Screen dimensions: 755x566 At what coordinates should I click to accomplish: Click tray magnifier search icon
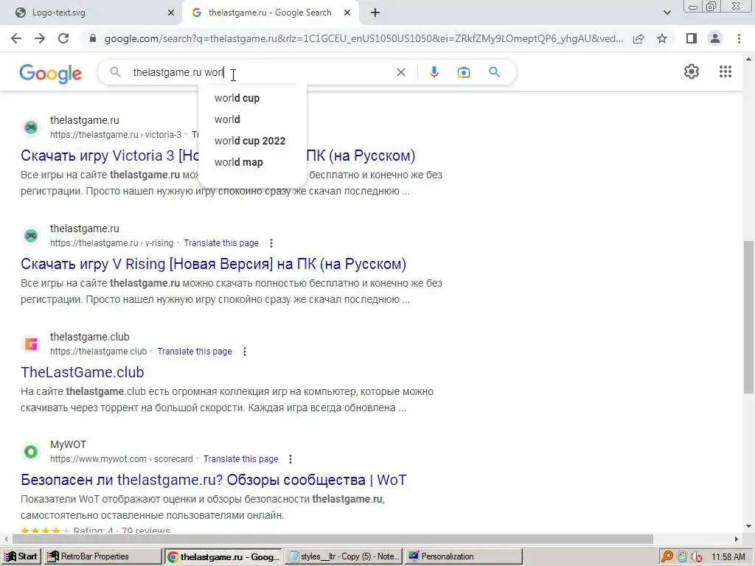tap(667, 557)
